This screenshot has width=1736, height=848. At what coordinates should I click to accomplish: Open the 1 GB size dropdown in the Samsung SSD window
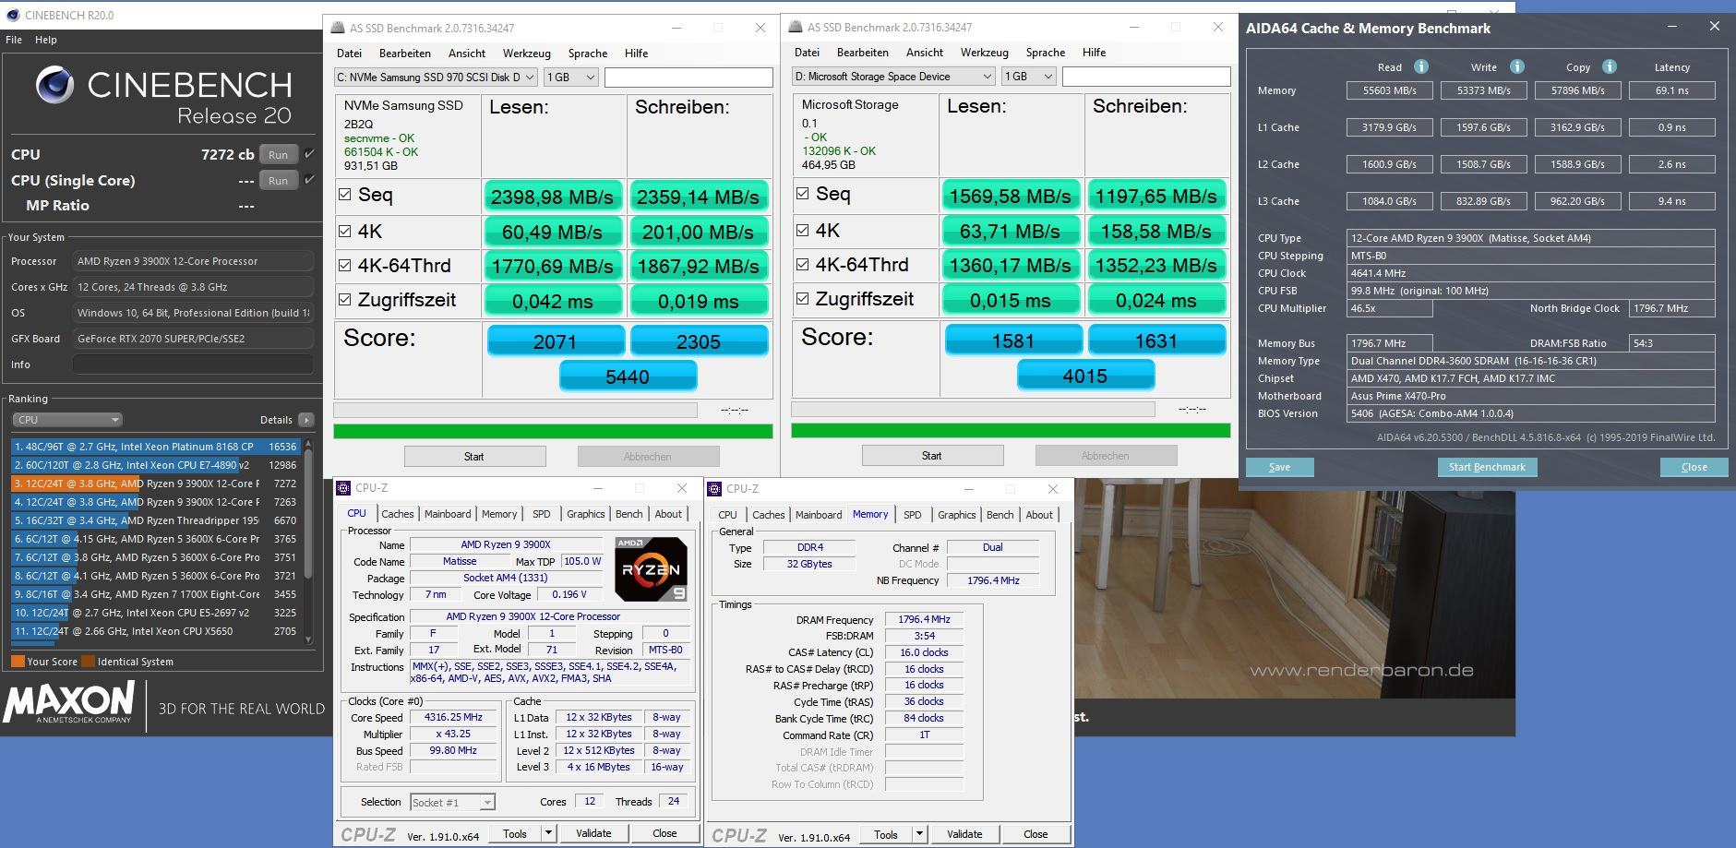(x=570, y=78)
